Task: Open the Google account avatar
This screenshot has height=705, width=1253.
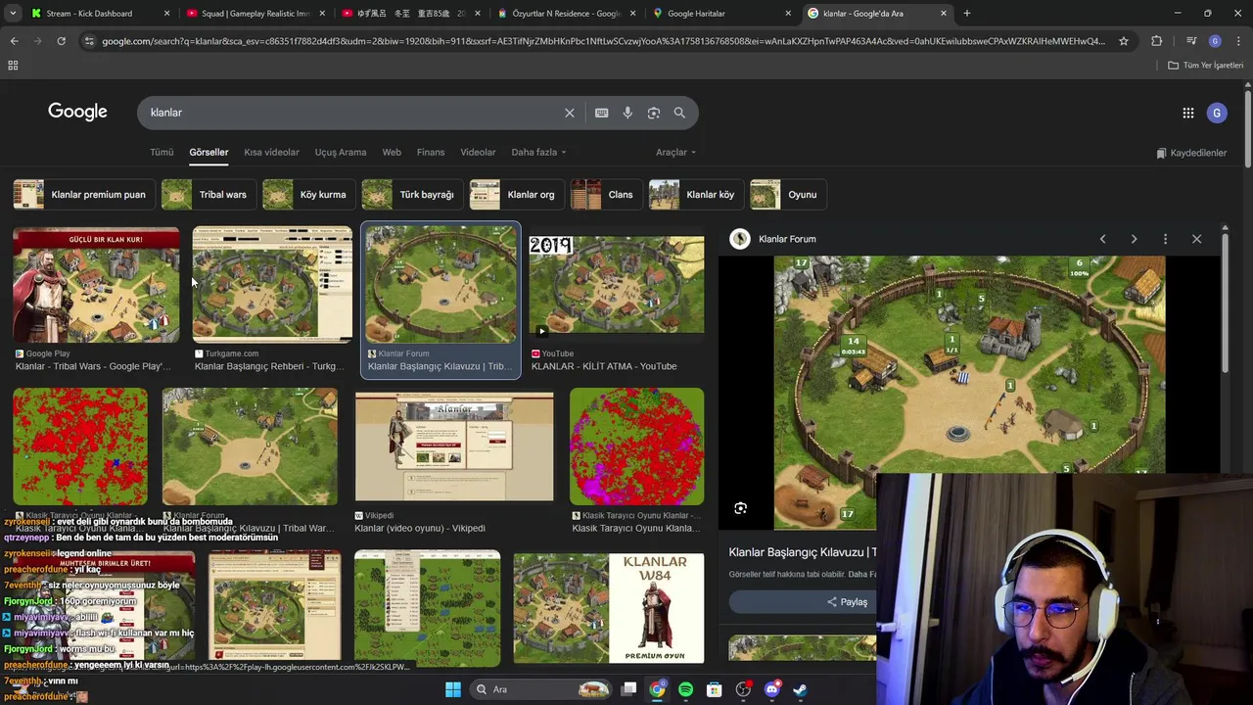Action: tap(1217, 113)
